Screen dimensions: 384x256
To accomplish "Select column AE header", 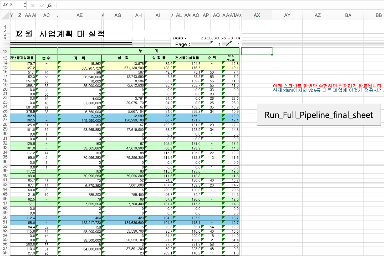I will click(80, 15).
